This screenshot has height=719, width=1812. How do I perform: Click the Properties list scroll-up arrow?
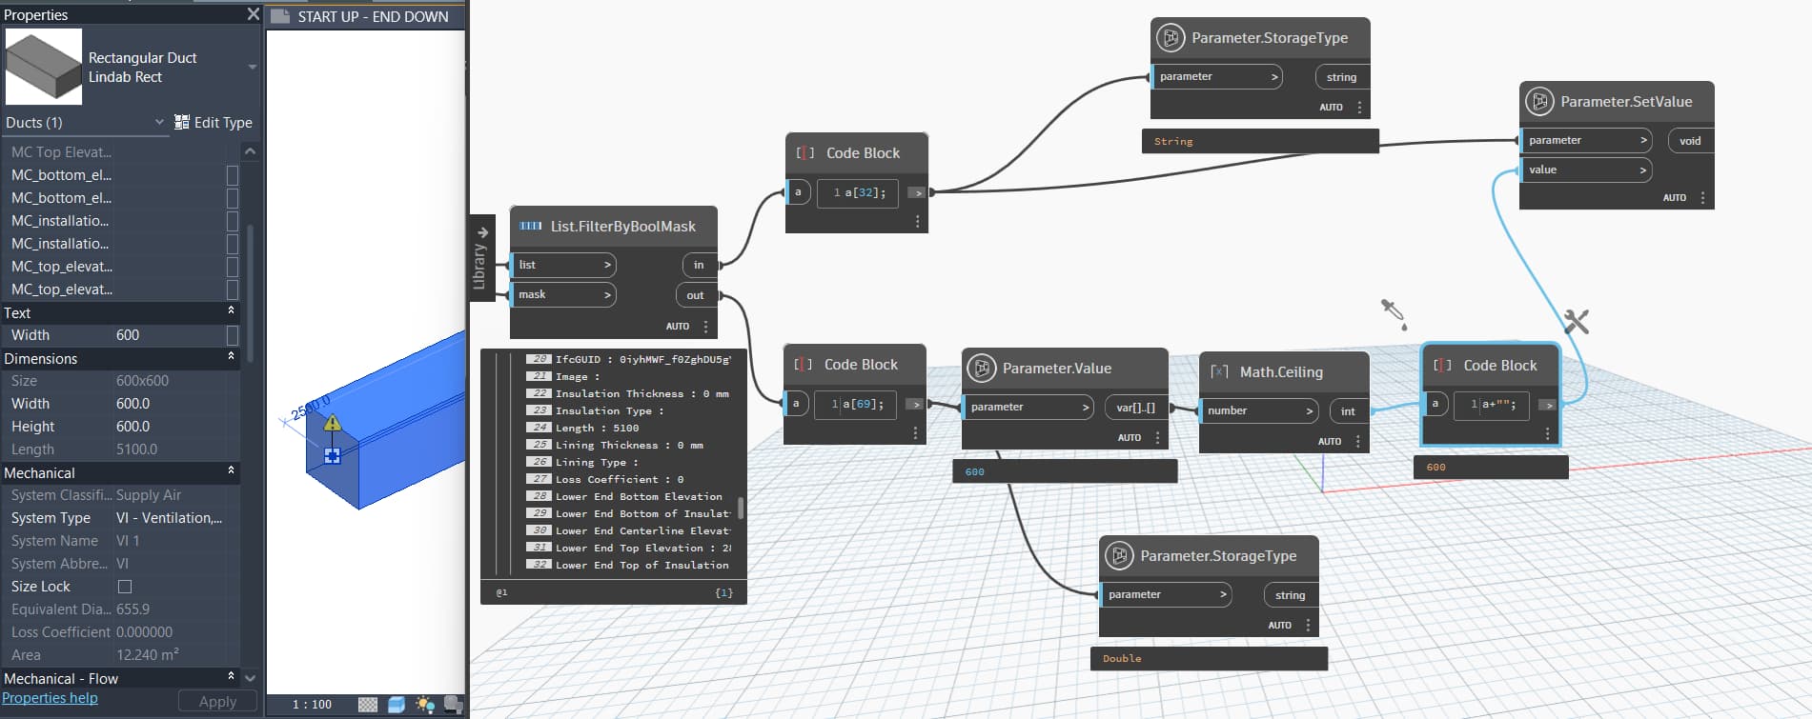(x=250, y=151)
